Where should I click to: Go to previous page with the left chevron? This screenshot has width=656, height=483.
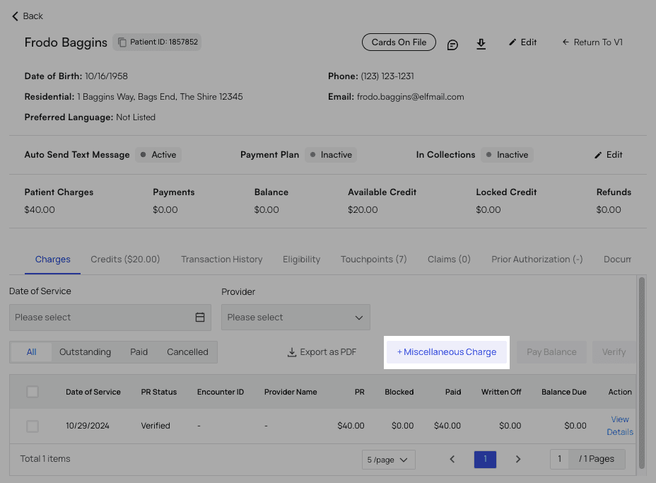[452, 459]
